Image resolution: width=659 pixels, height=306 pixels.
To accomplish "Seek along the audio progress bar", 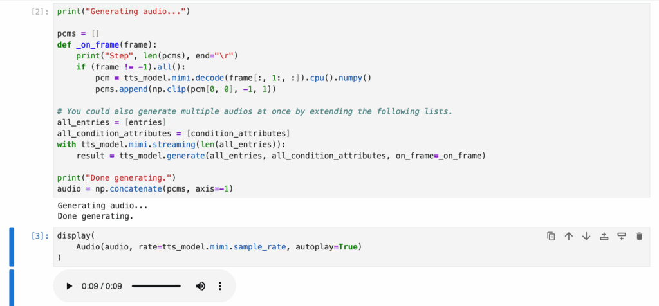I will coord(156,286).
